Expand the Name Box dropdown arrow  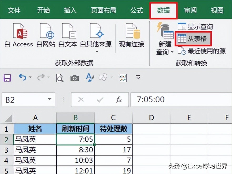[x=50, y=99]
